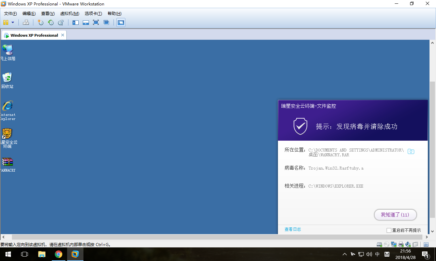Revert the virtual machine to its snapshot
The height and width of the screenshot is (261, 436).
pos(51,22)
